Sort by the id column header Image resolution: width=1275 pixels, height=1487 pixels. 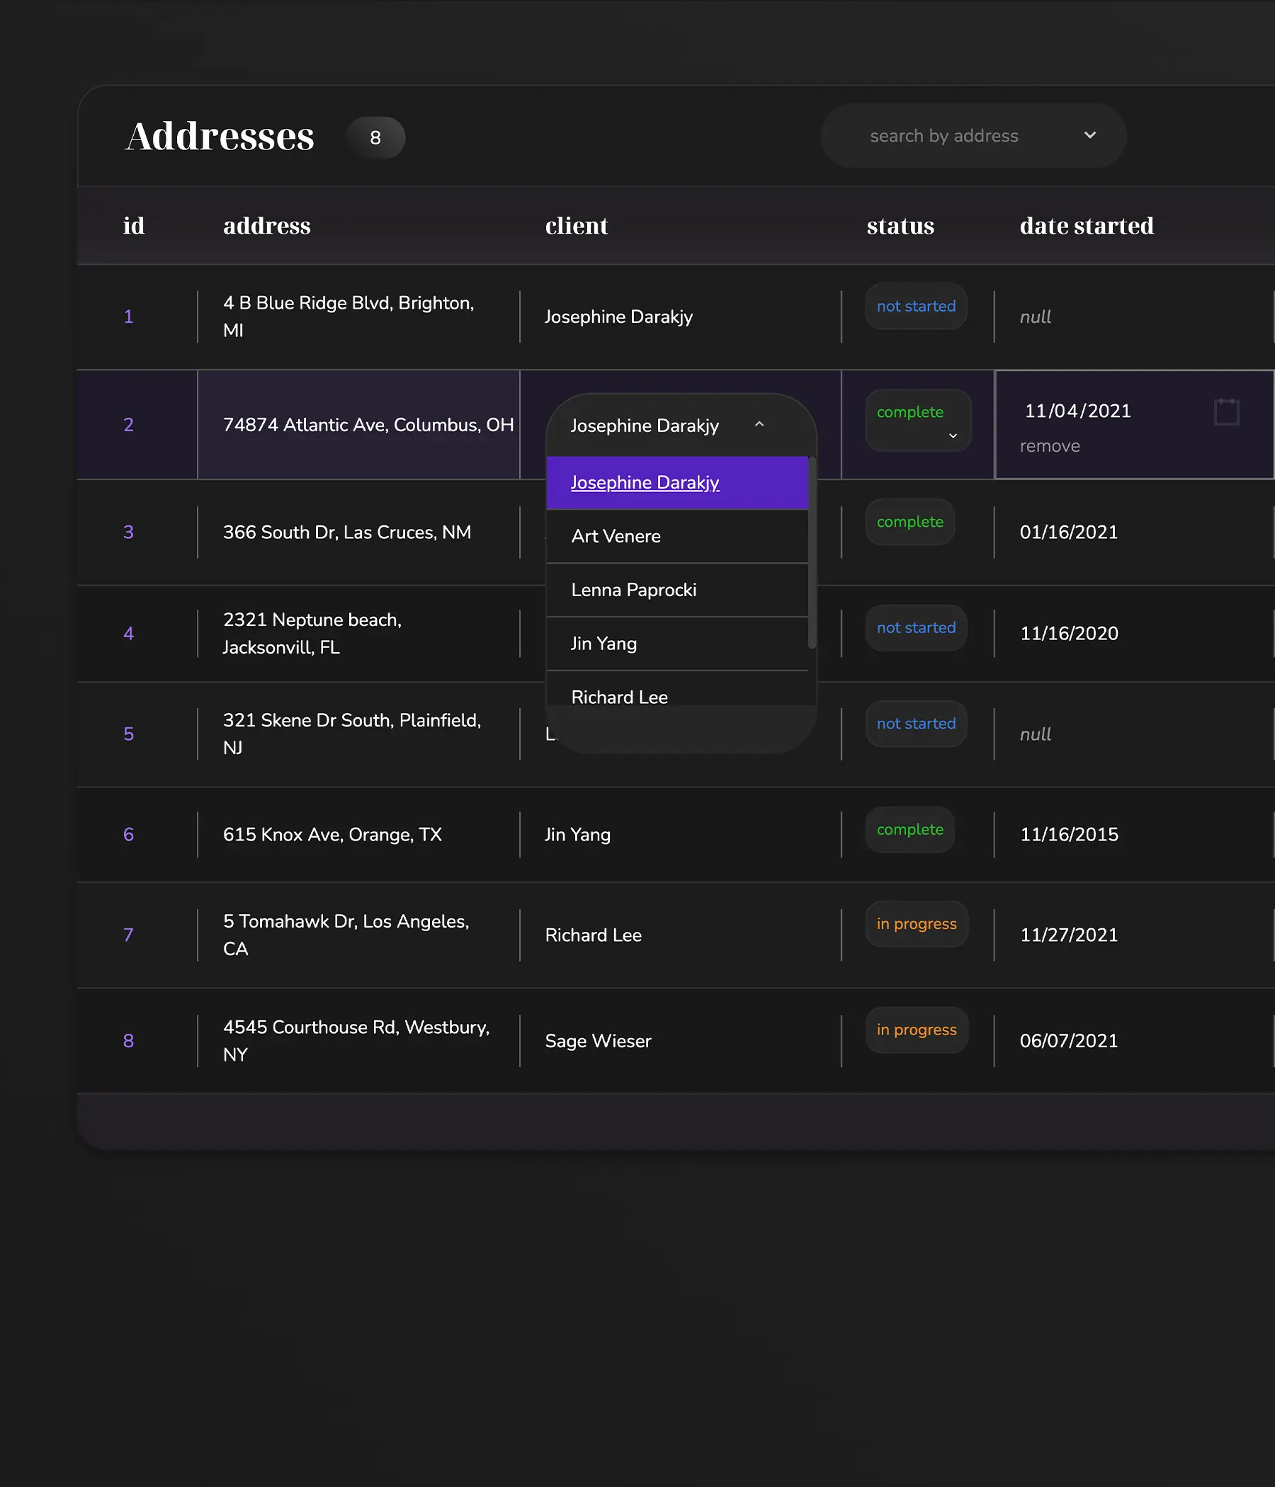click(134, 225)
